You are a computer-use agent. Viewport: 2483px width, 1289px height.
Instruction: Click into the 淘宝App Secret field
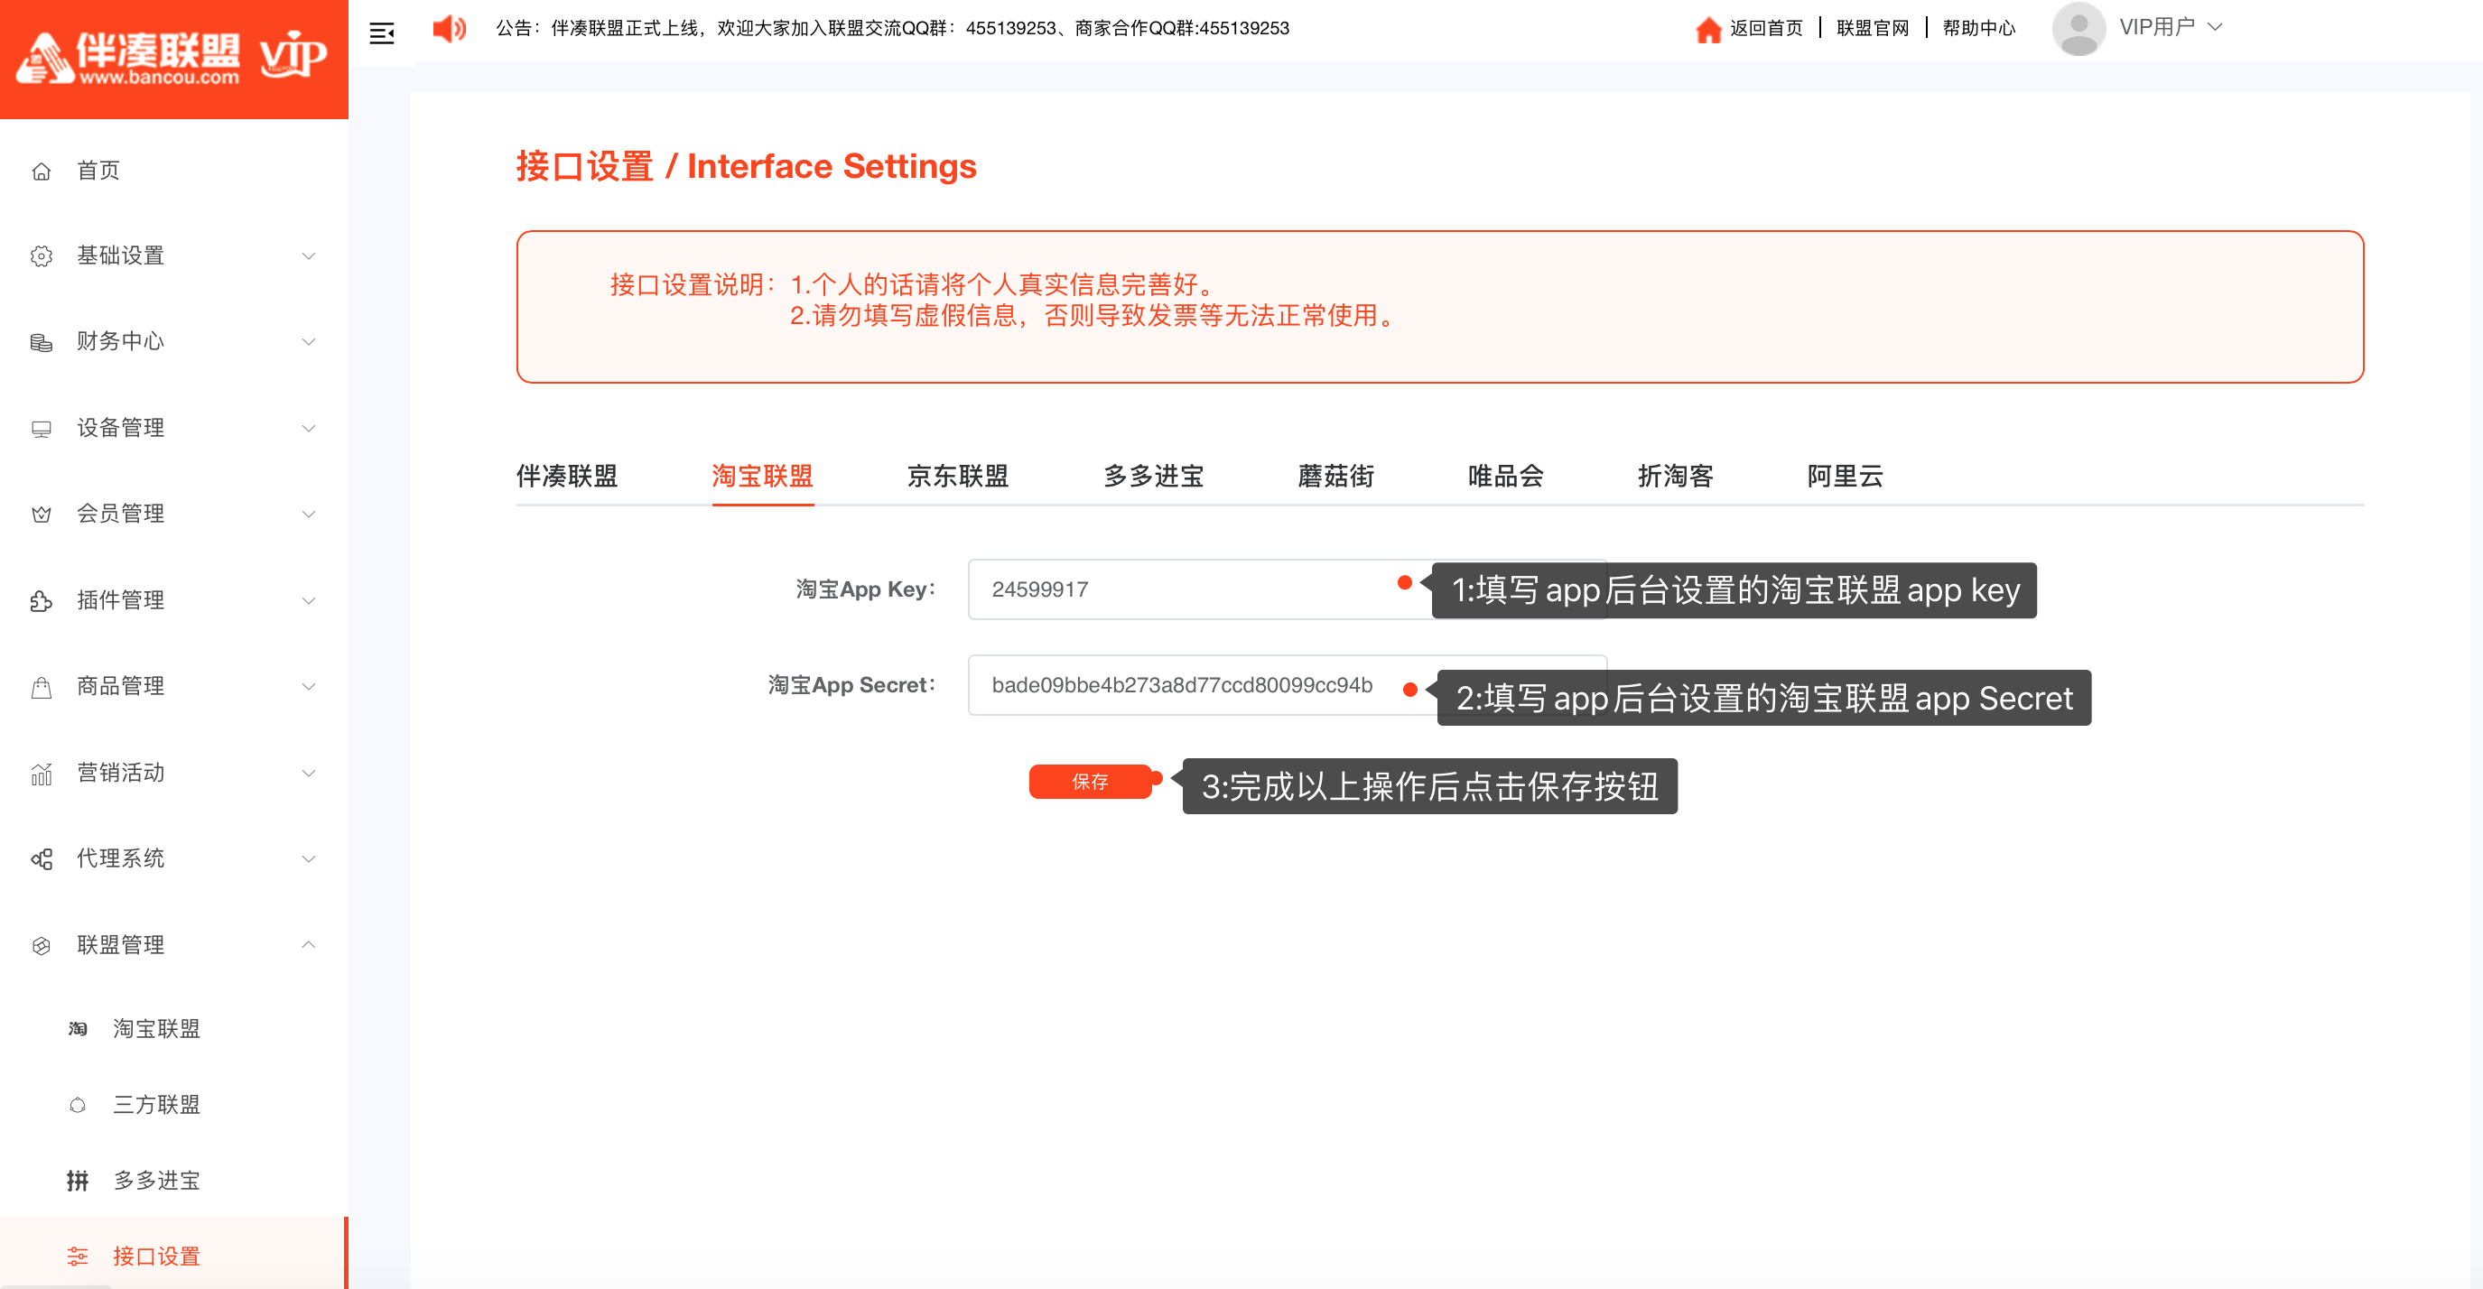click(x=1287, y=685)
